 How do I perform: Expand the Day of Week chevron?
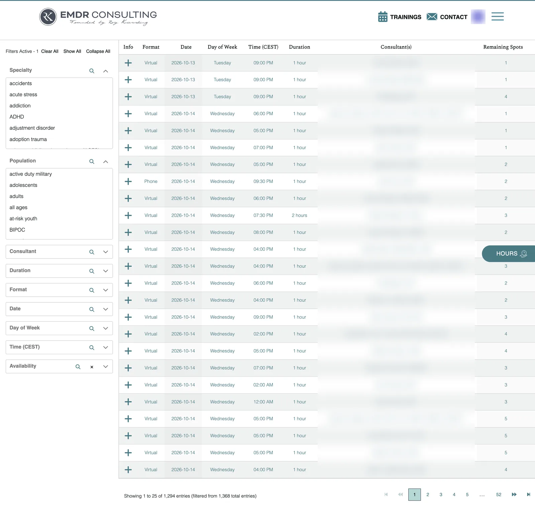(x=106, y=328)
